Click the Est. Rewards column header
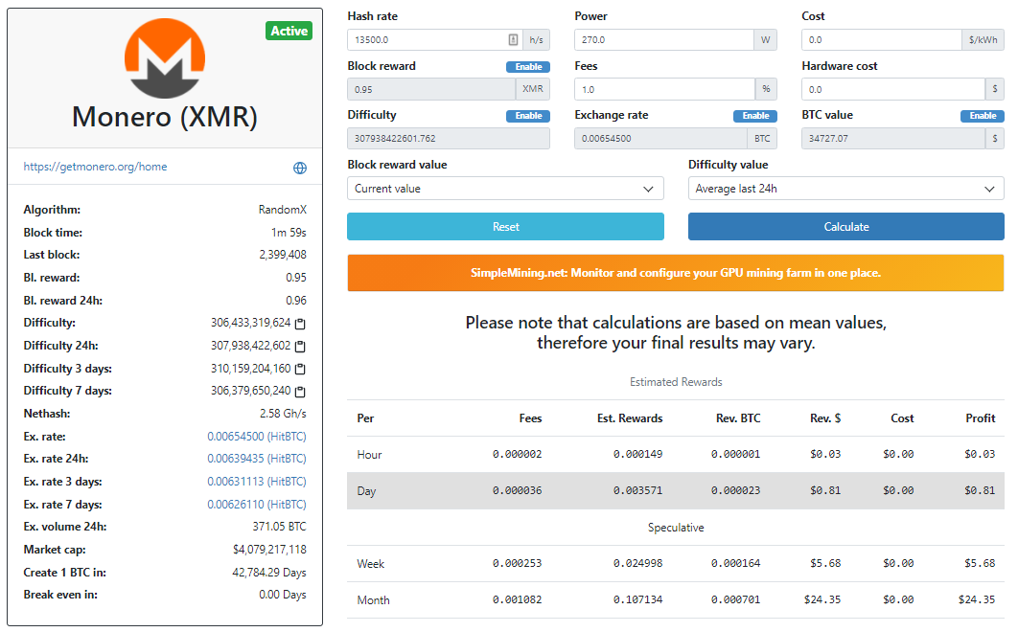This screenshot has height=632, width=1018. click(x=630, y=418)
